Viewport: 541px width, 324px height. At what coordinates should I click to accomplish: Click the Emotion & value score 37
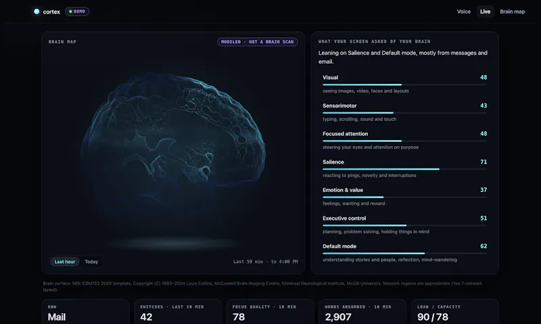tap(484, 190)
